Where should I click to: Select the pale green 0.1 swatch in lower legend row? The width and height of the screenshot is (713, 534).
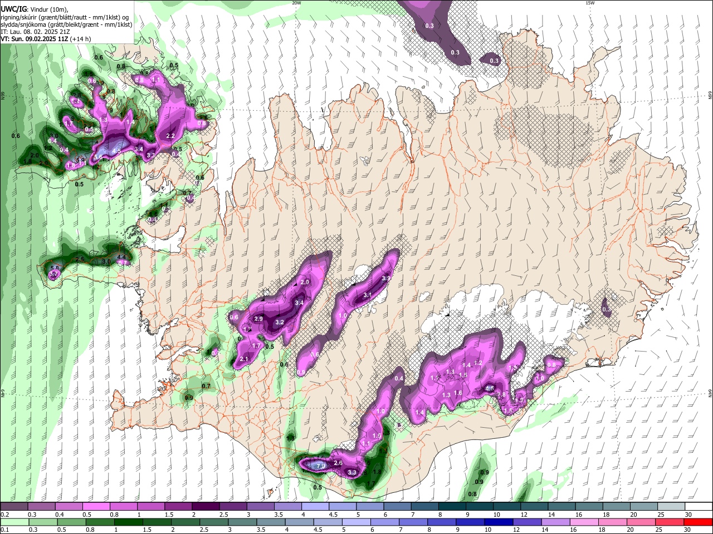pyautogui.click(x=14, y=522)
